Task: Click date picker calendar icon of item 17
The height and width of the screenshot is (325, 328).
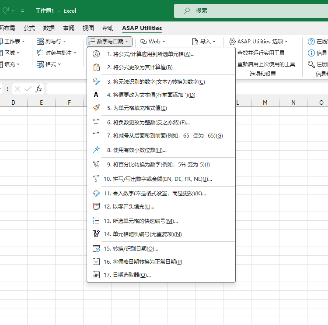Action: coord(96,275)
